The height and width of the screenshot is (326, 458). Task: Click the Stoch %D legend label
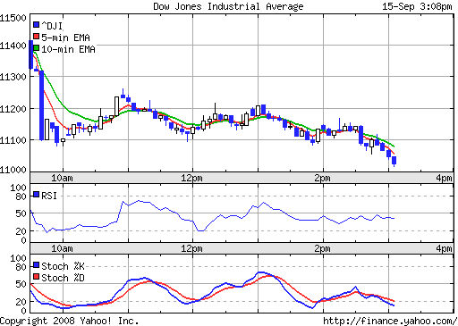tap(63, 278)
